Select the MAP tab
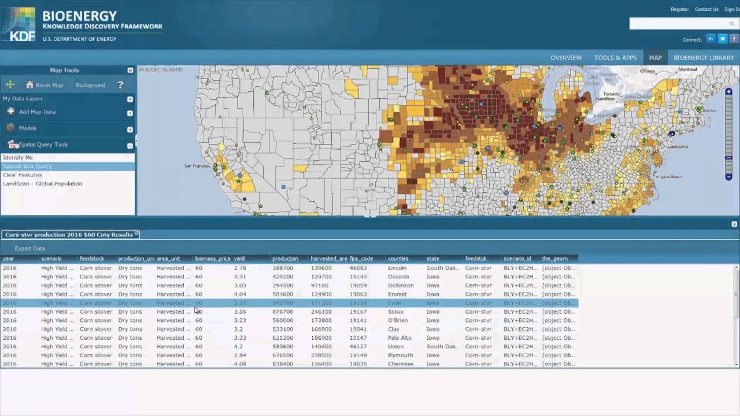 click(x=655, y=58)
